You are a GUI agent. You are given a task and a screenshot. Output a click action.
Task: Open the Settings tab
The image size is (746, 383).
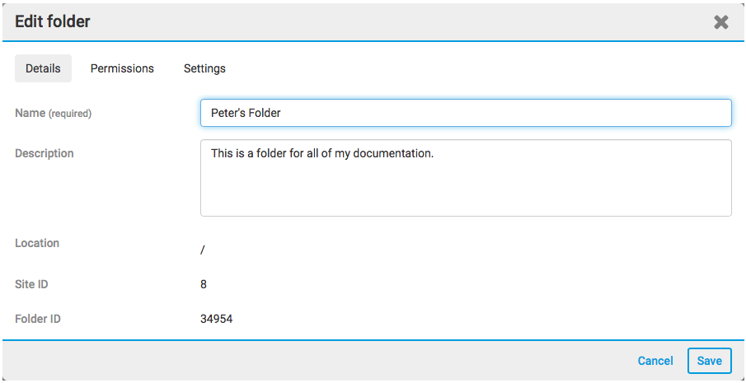coord(204,68)
